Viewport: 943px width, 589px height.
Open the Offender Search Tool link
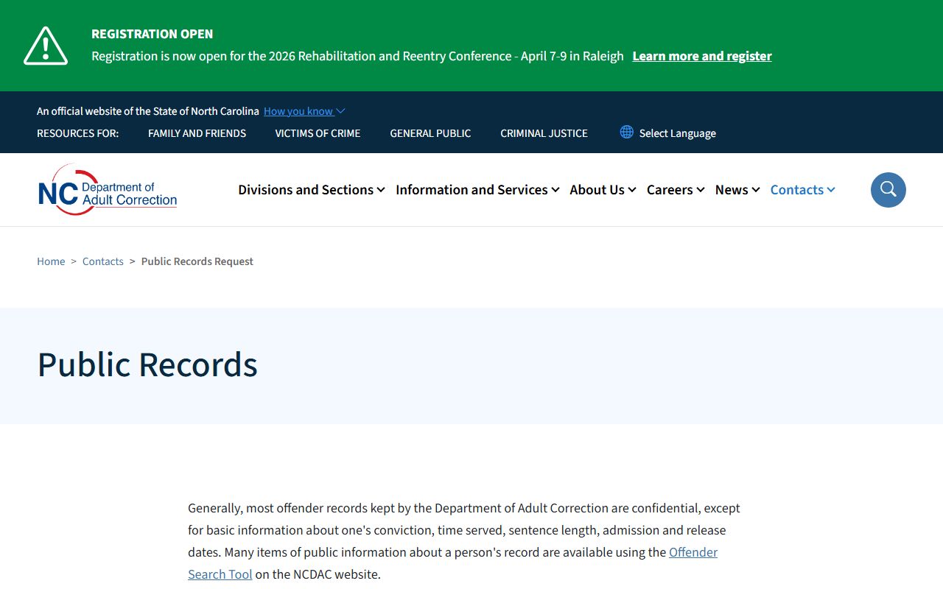pyautogui.click(x=693, y=552)
